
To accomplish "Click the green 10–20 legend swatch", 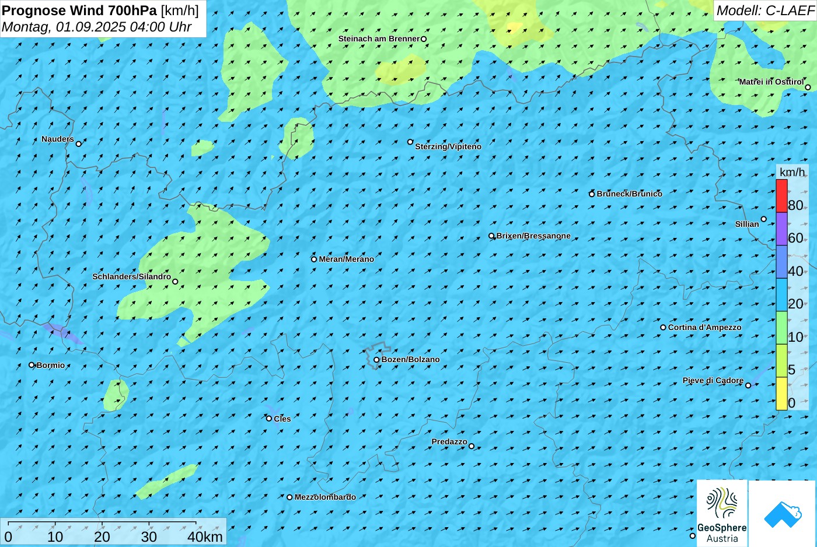I will click(x=781, y=328).
